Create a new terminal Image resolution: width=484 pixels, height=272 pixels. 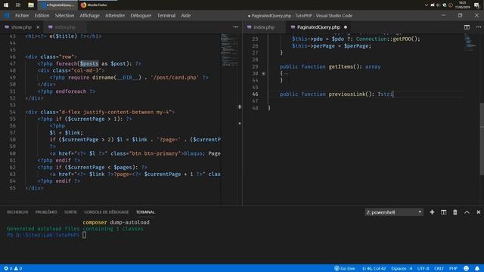(x=432, y=212)
